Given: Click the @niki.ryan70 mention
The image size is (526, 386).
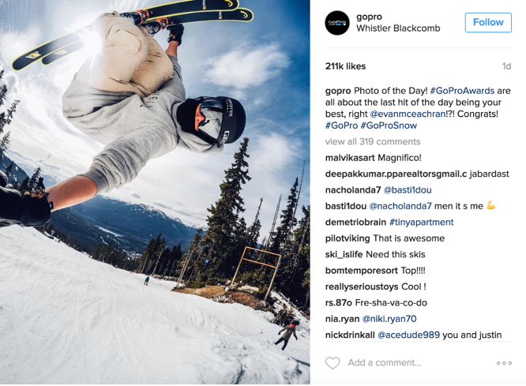Looking at the screenshot, I should pyautogui.click(x=389, y=319).
